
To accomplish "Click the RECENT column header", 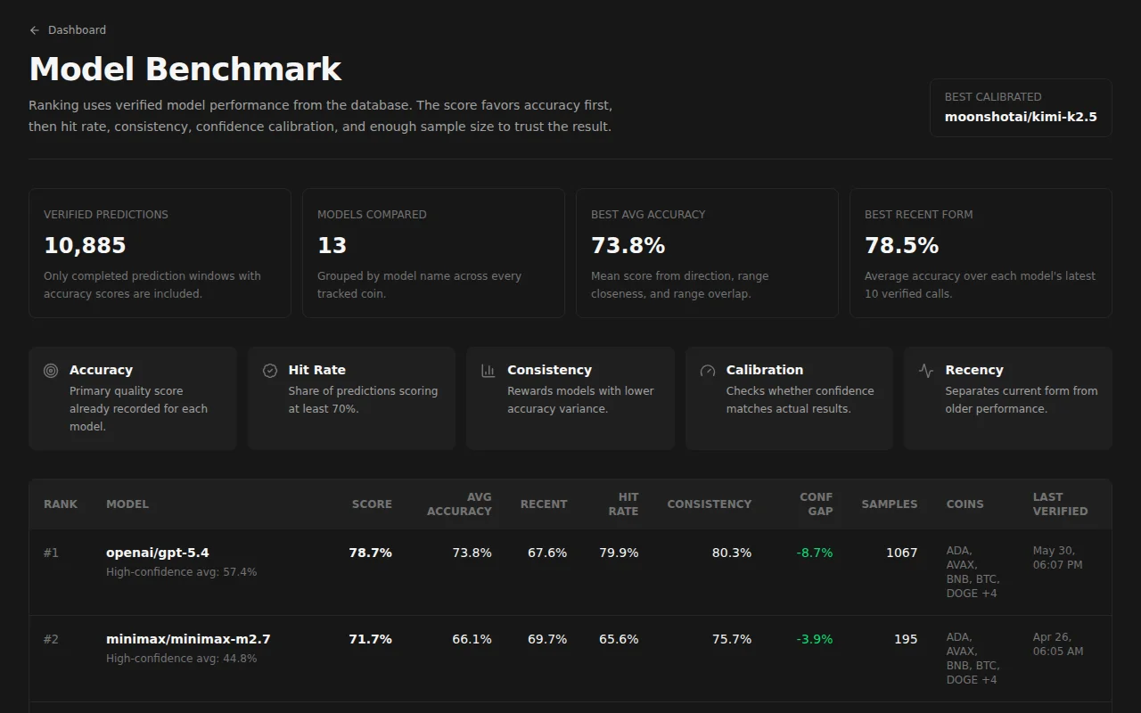I will (x=544, y=504).
